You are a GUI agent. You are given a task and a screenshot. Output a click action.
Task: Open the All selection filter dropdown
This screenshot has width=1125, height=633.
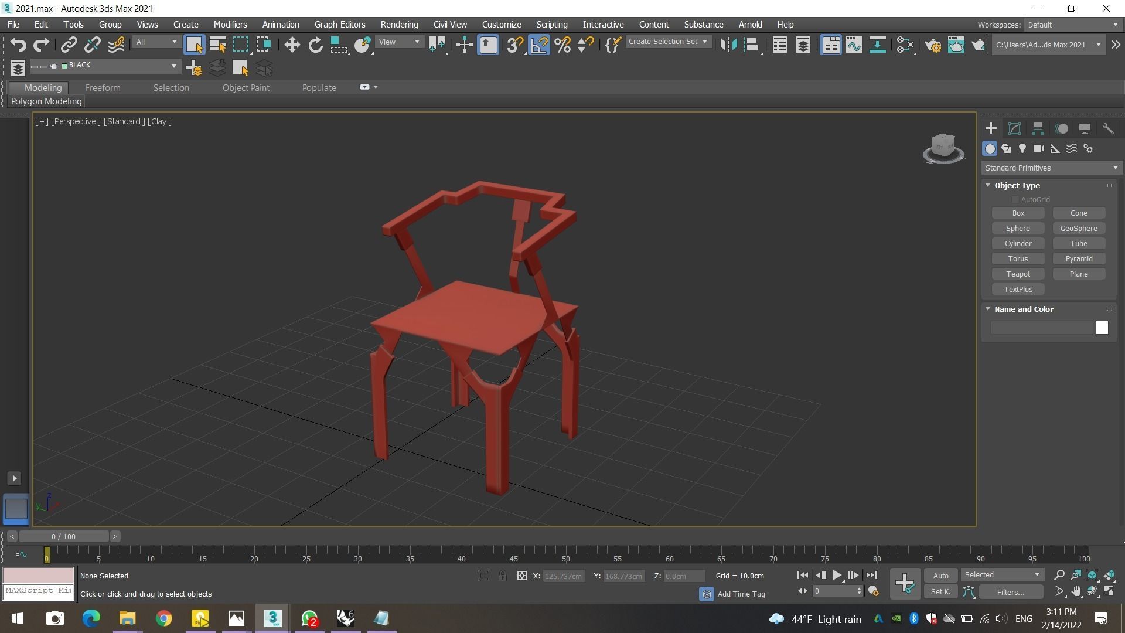156,42
